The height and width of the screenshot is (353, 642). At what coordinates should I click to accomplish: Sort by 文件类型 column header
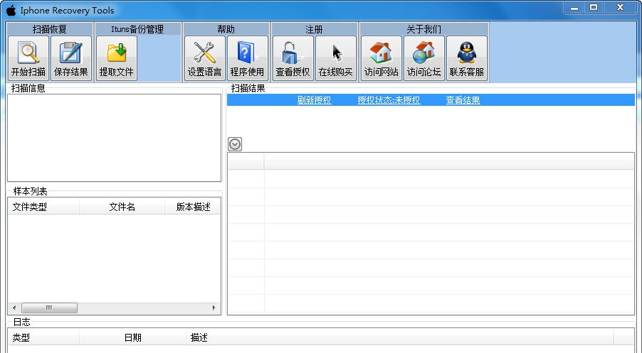pos(43,207)
